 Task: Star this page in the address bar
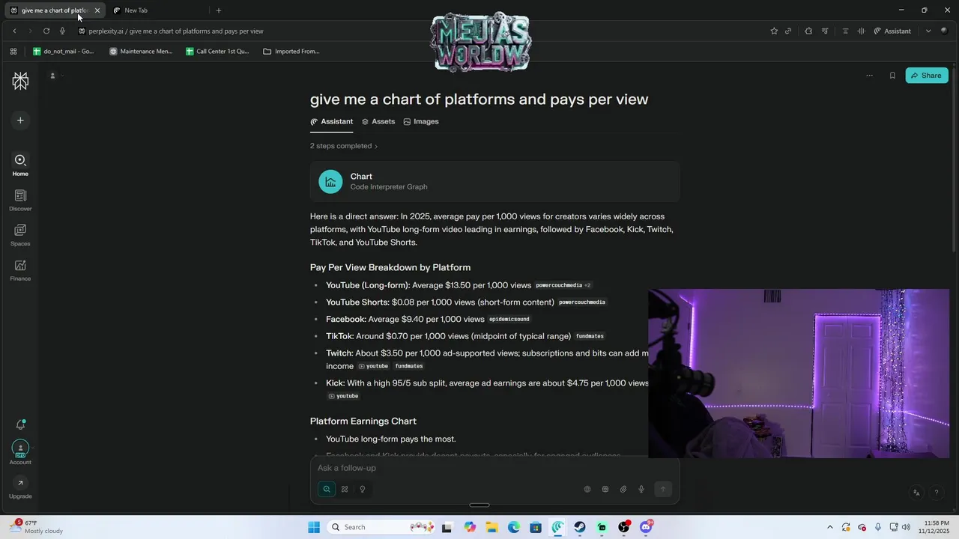point(774,31)
